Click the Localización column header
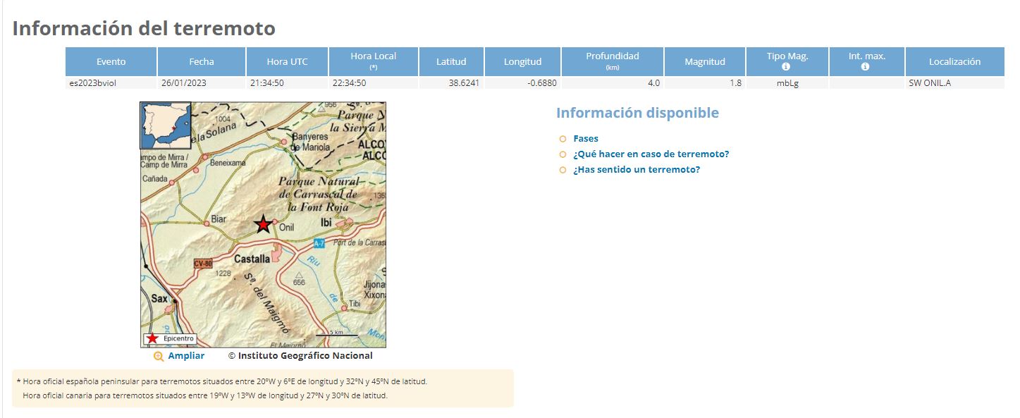This screenshot has width=1020, height=418. pyautogui.click(x=954, y=61)
